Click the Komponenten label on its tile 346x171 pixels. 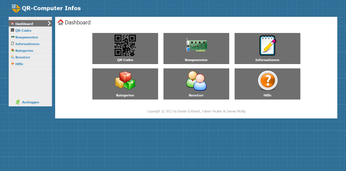[x=196, y=60]
